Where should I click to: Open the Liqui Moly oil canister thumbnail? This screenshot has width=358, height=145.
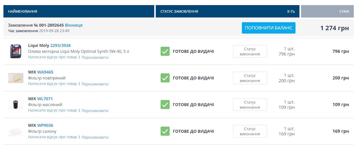16,51
